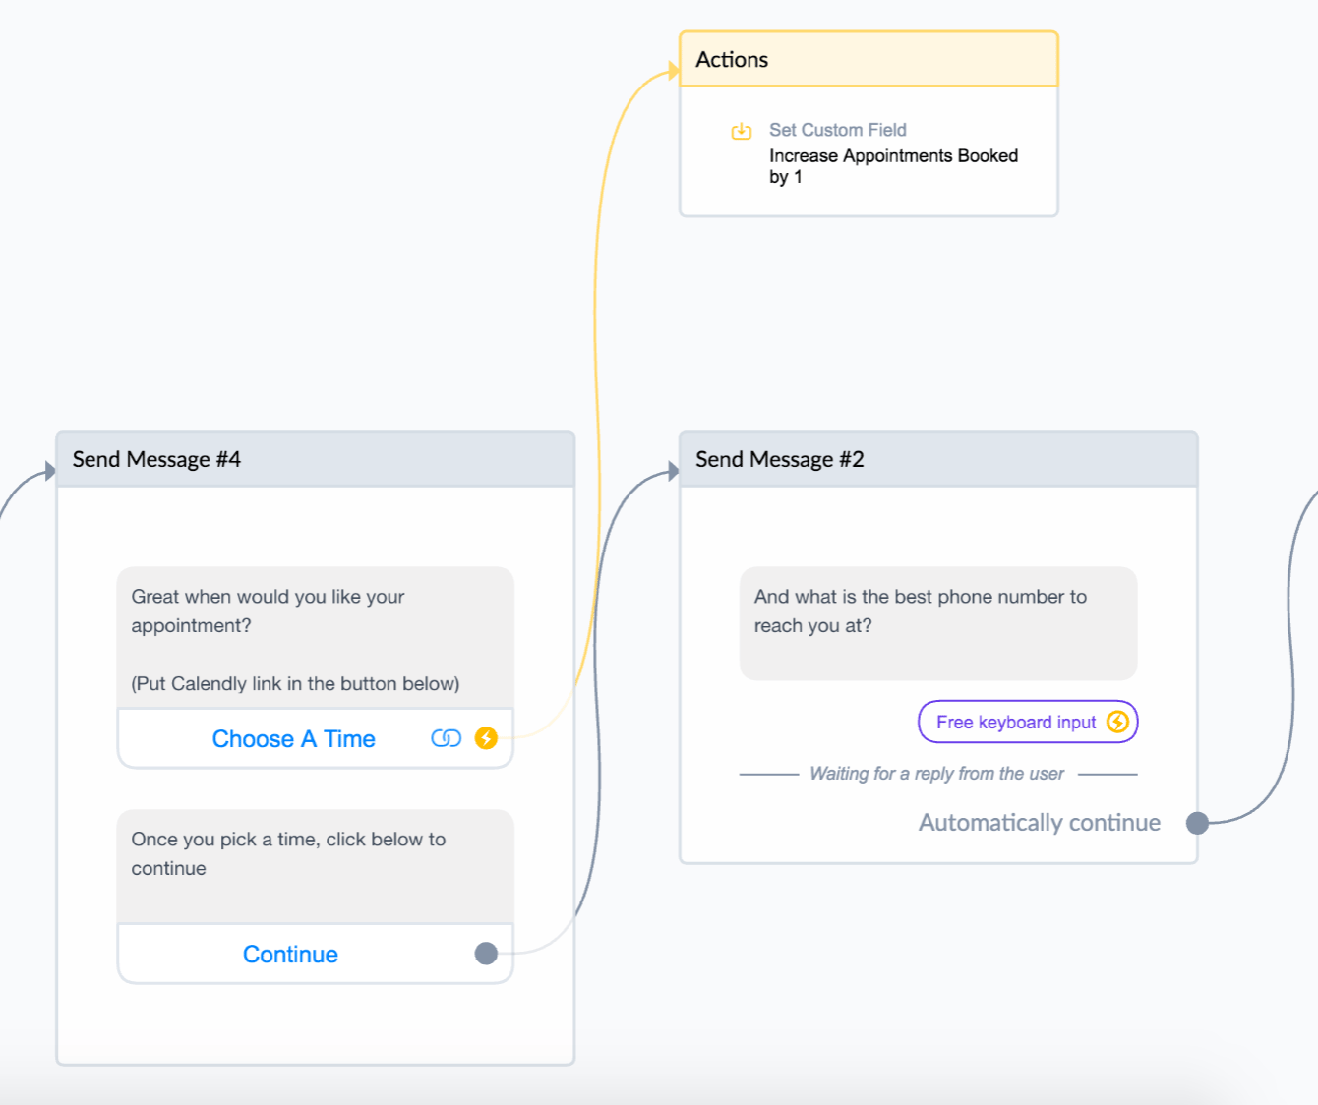1318x1105 pixels.
Task: Click the yellow input arrow on Actions node
Action: (x=674, y=71)
